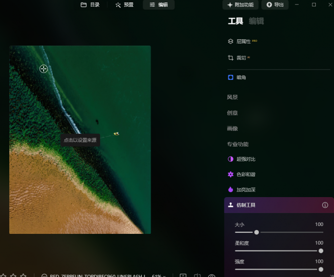
Task: Expand the 创意 creative category
Action: click(x=232, y=113)
